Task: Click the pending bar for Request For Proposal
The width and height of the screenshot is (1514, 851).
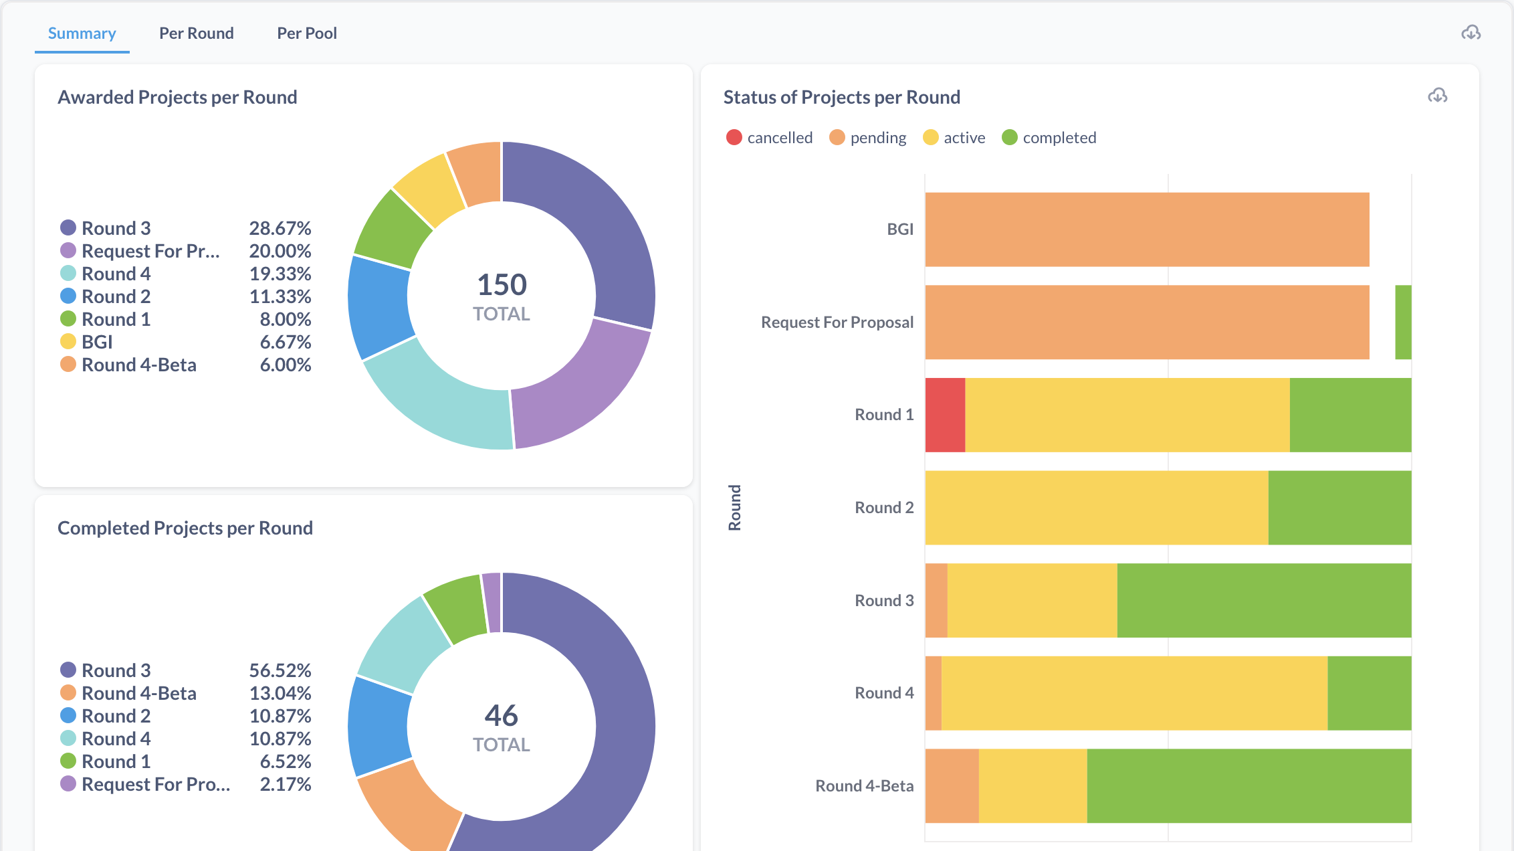Action: click(1147, 322)
